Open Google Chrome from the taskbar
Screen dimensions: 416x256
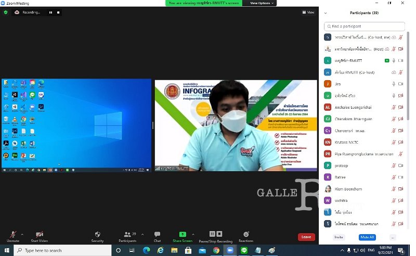[x=216, y=250]
